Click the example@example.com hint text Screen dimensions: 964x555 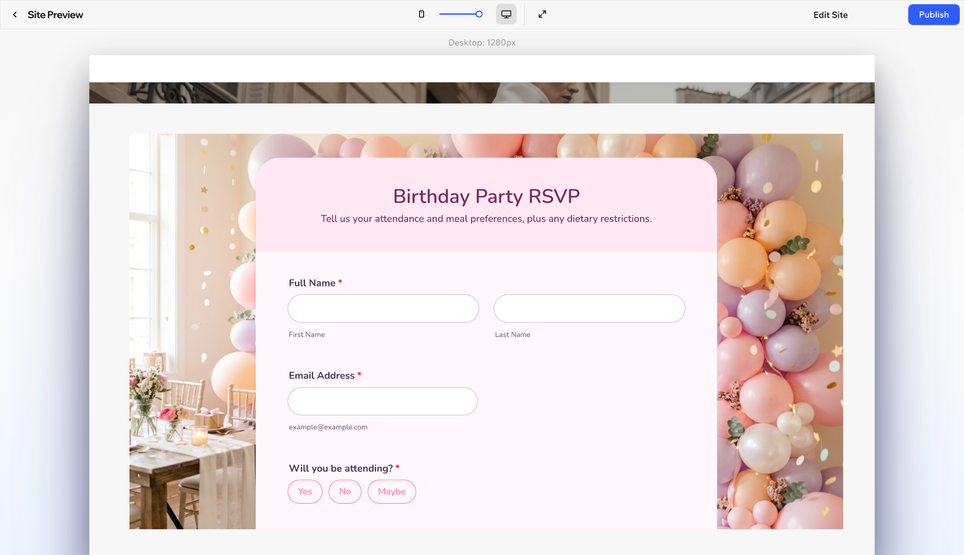coord(328,427)
